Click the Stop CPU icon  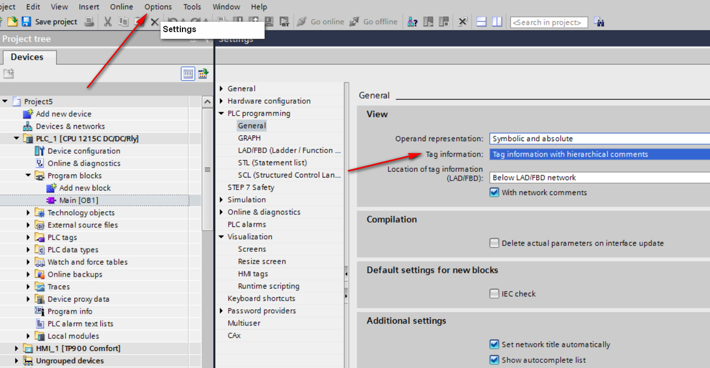(444, 22)
